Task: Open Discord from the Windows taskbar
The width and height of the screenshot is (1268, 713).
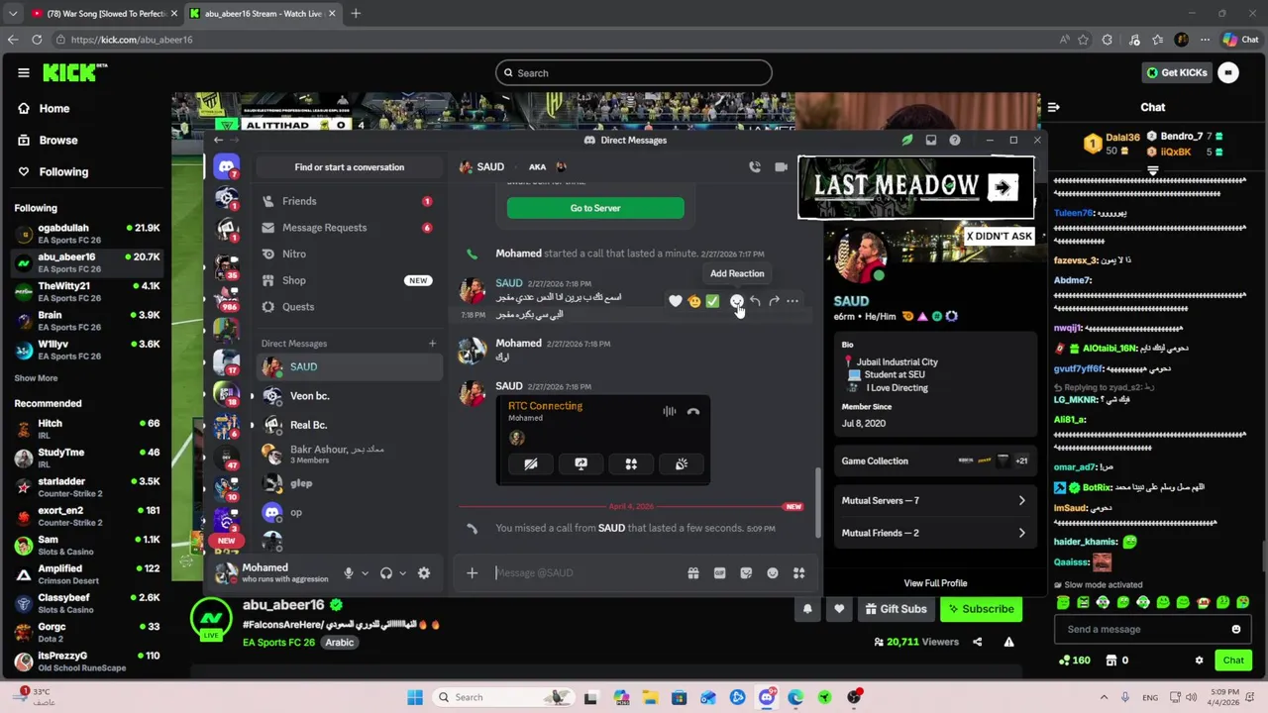Action: (766, 697)
